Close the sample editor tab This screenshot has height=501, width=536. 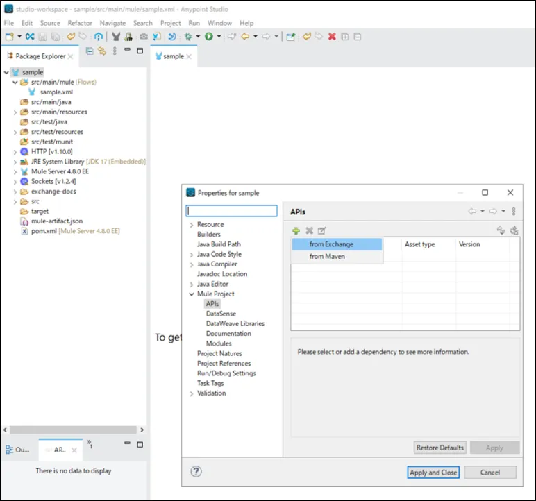coord(189,56)
